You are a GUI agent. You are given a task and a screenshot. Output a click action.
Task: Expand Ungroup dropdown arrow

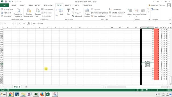coord(136,16)
